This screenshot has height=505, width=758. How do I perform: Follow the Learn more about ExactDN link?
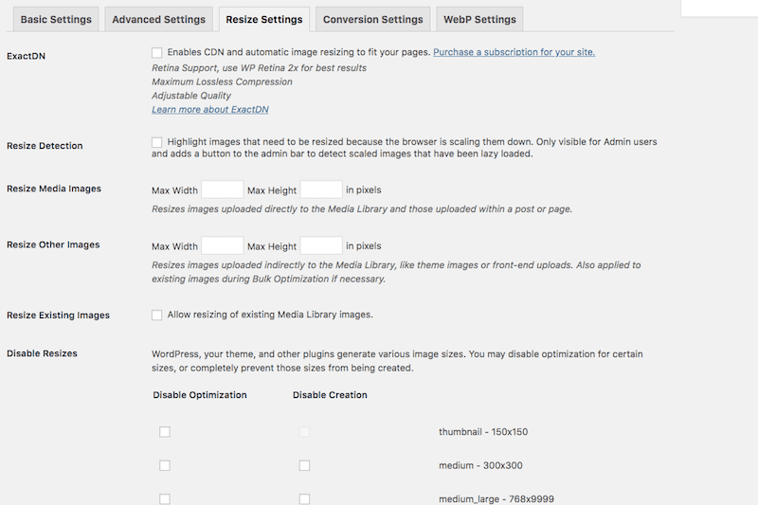coord(210,110)
